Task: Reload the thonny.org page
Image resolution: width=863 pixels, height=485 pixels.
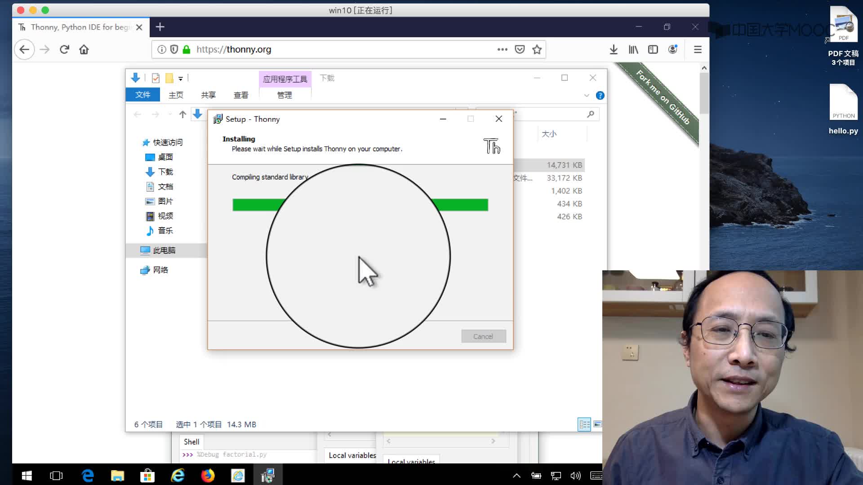Action: click(x=64, y=49)
